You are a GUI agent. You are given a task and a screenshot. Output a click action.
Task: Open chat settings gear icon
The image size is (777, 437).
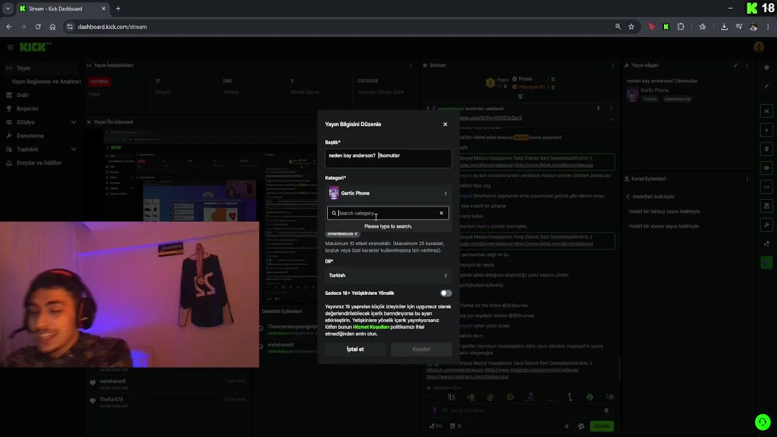(581, 426)
